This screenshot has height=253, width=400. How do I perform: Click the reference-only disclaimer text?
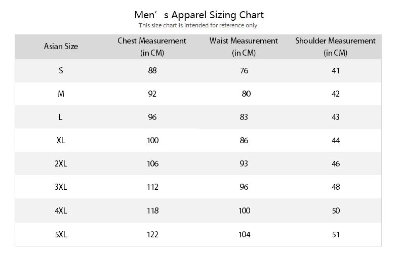199,25
